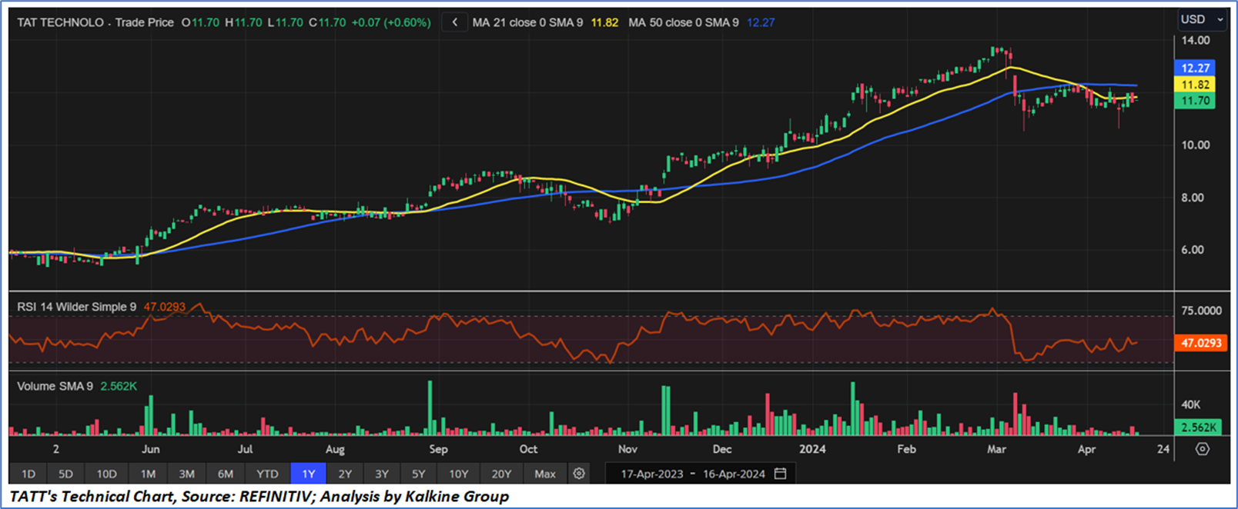Select the 10Y timeframe
The image size is (1238, 509).
458,474
